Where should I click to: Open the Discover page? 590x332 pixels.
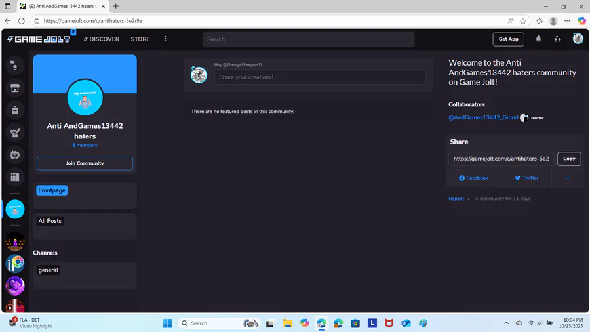coord(101,39)
